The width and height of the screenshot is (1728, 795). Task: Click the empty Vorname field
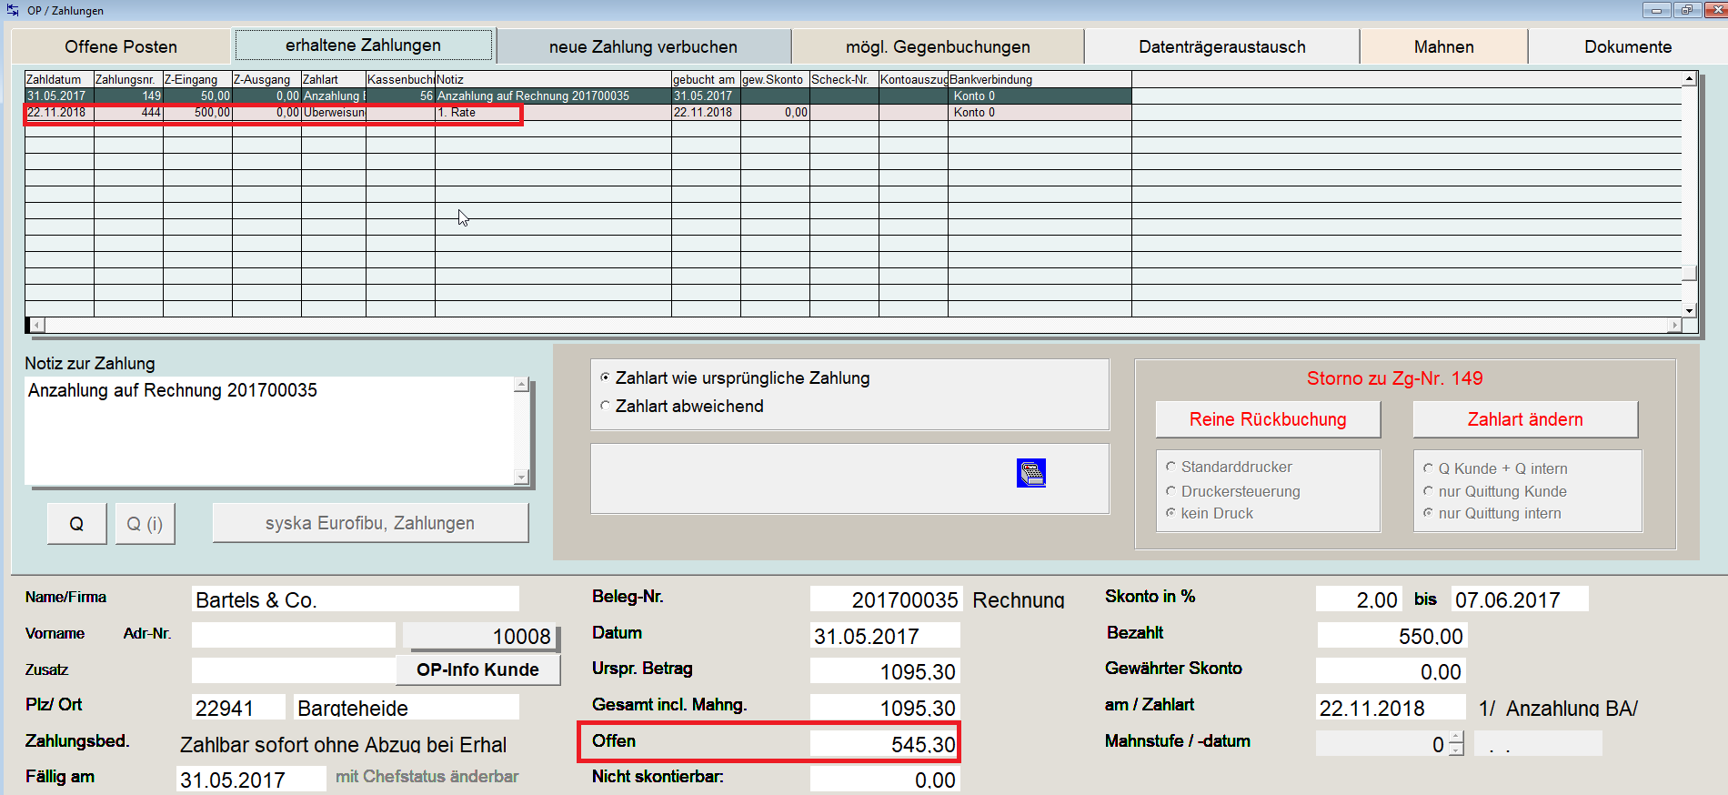pyautogui.click(x=294, y=635)
